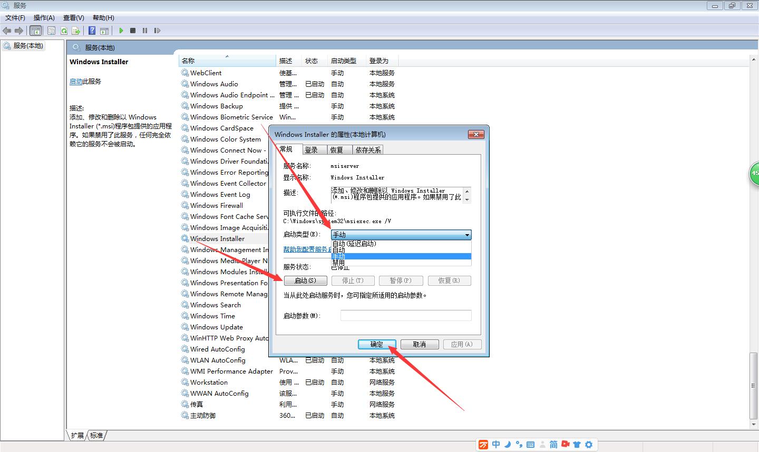Choose 自动(延迟启动) from startup type list
Screen dimensions: 759x452
pos(401,244)
